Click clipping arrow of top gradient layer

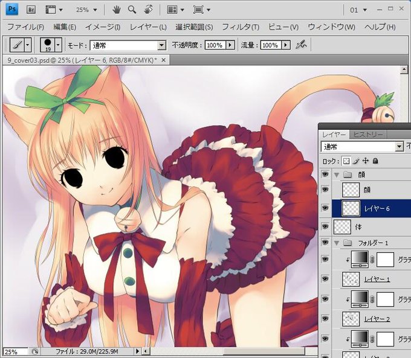(x=348, y=260)
